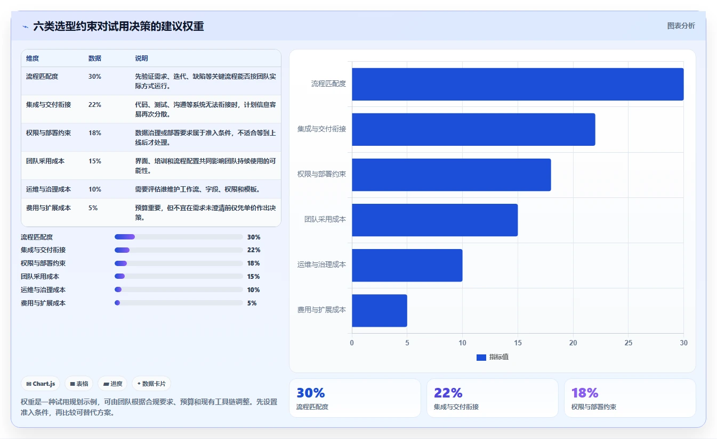Click the 权限与部署约束 chart bar
The image size is (717, 439).
point(451,175)
